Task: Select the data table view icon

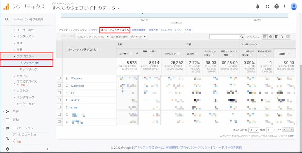Action: point(265,36)
